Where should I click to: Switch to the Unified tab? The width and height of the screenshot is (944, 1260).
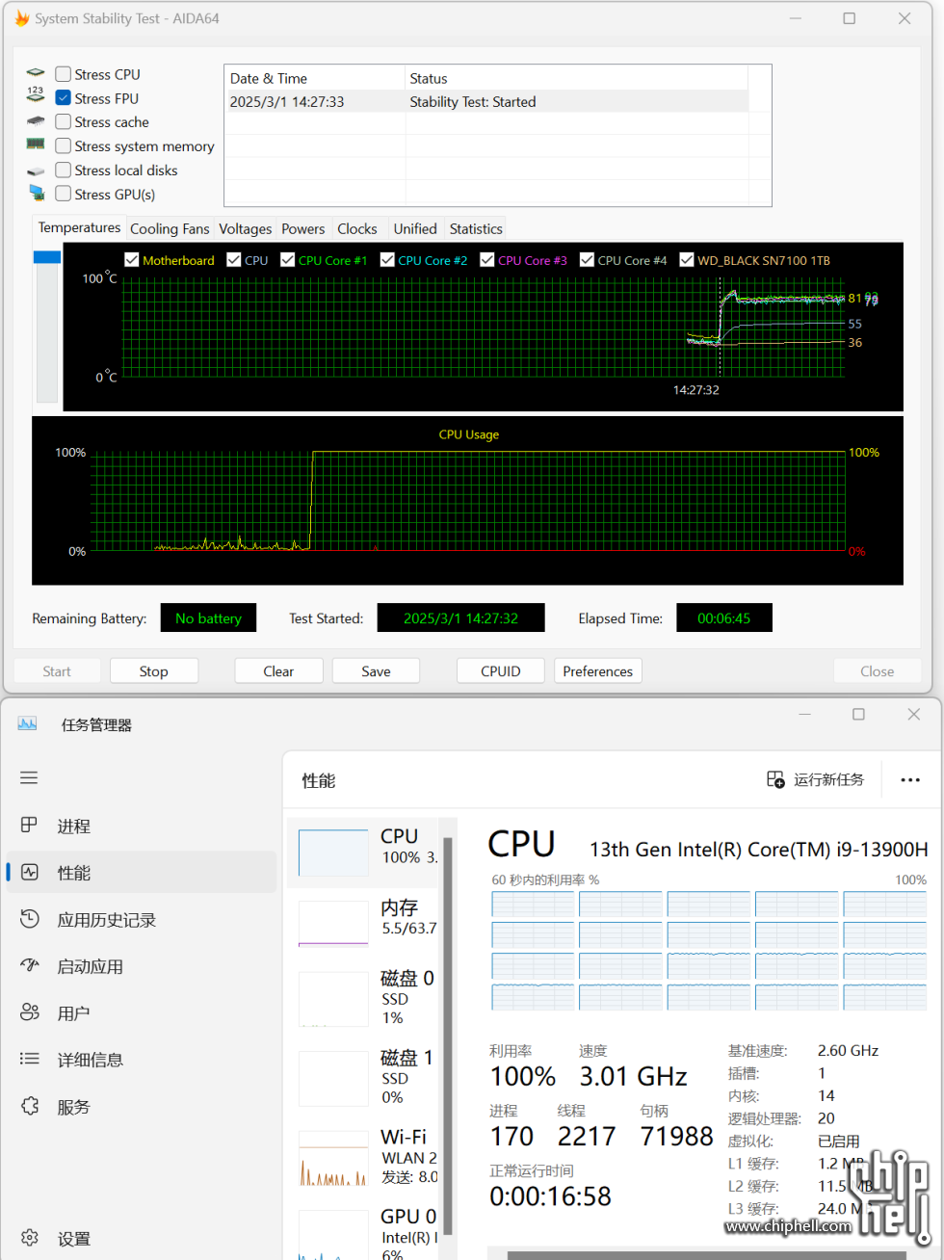[415, 229]
